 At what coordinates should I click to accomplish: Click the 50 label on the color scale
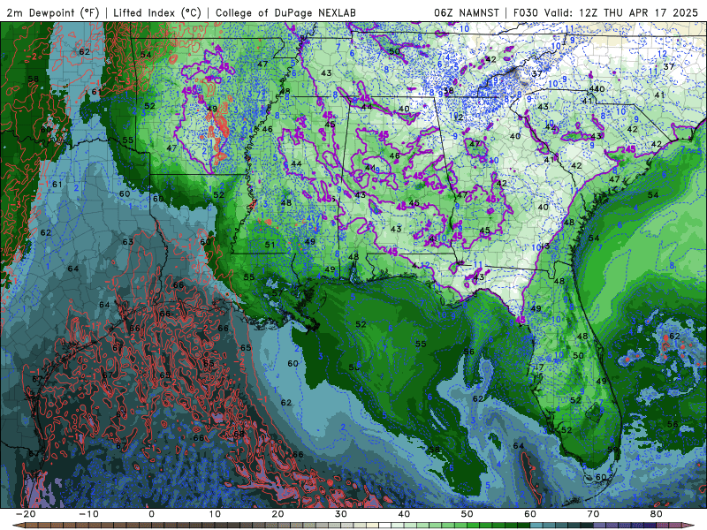coord(468,514)
